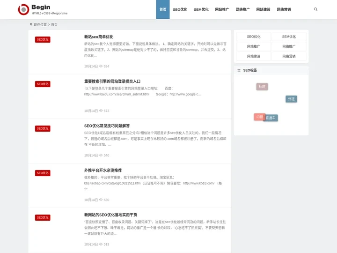Click excerpt text starting 新站的seo我个人觉得

(x=155, y=50)
